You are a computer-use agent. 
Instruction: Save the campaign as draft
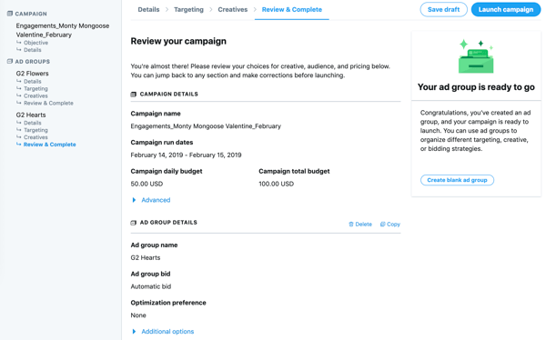coord(444,9)
